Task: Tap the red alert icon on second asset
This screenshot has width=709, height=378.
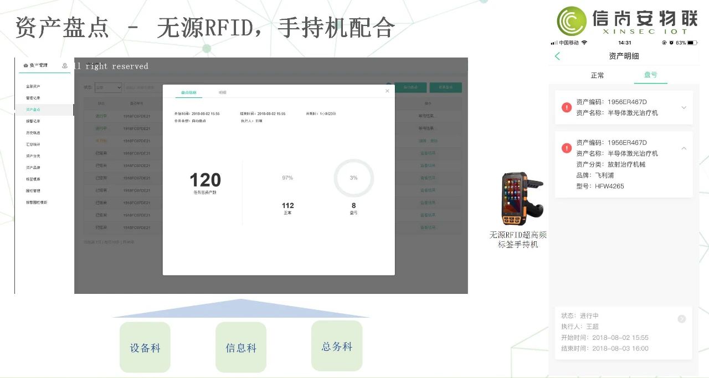Action: click(566, 148)
